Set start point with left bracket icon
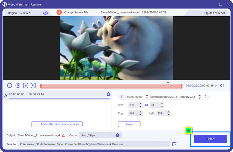This screenshot has height=152, width=233. [x=122, y=97]
